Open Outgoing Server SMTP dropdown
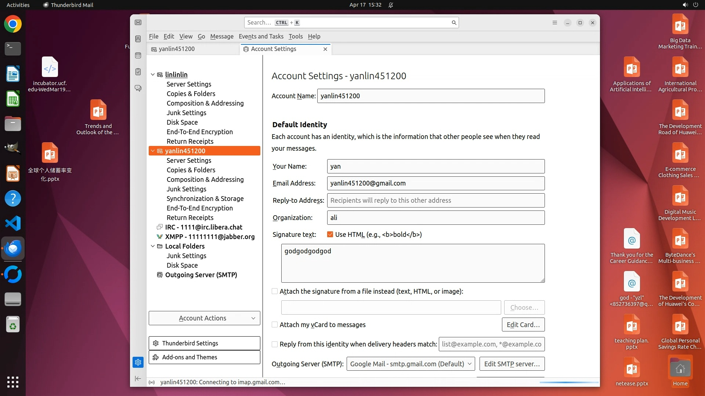Image resolution: width=705 pixels, height=396 pixels. 411,364
